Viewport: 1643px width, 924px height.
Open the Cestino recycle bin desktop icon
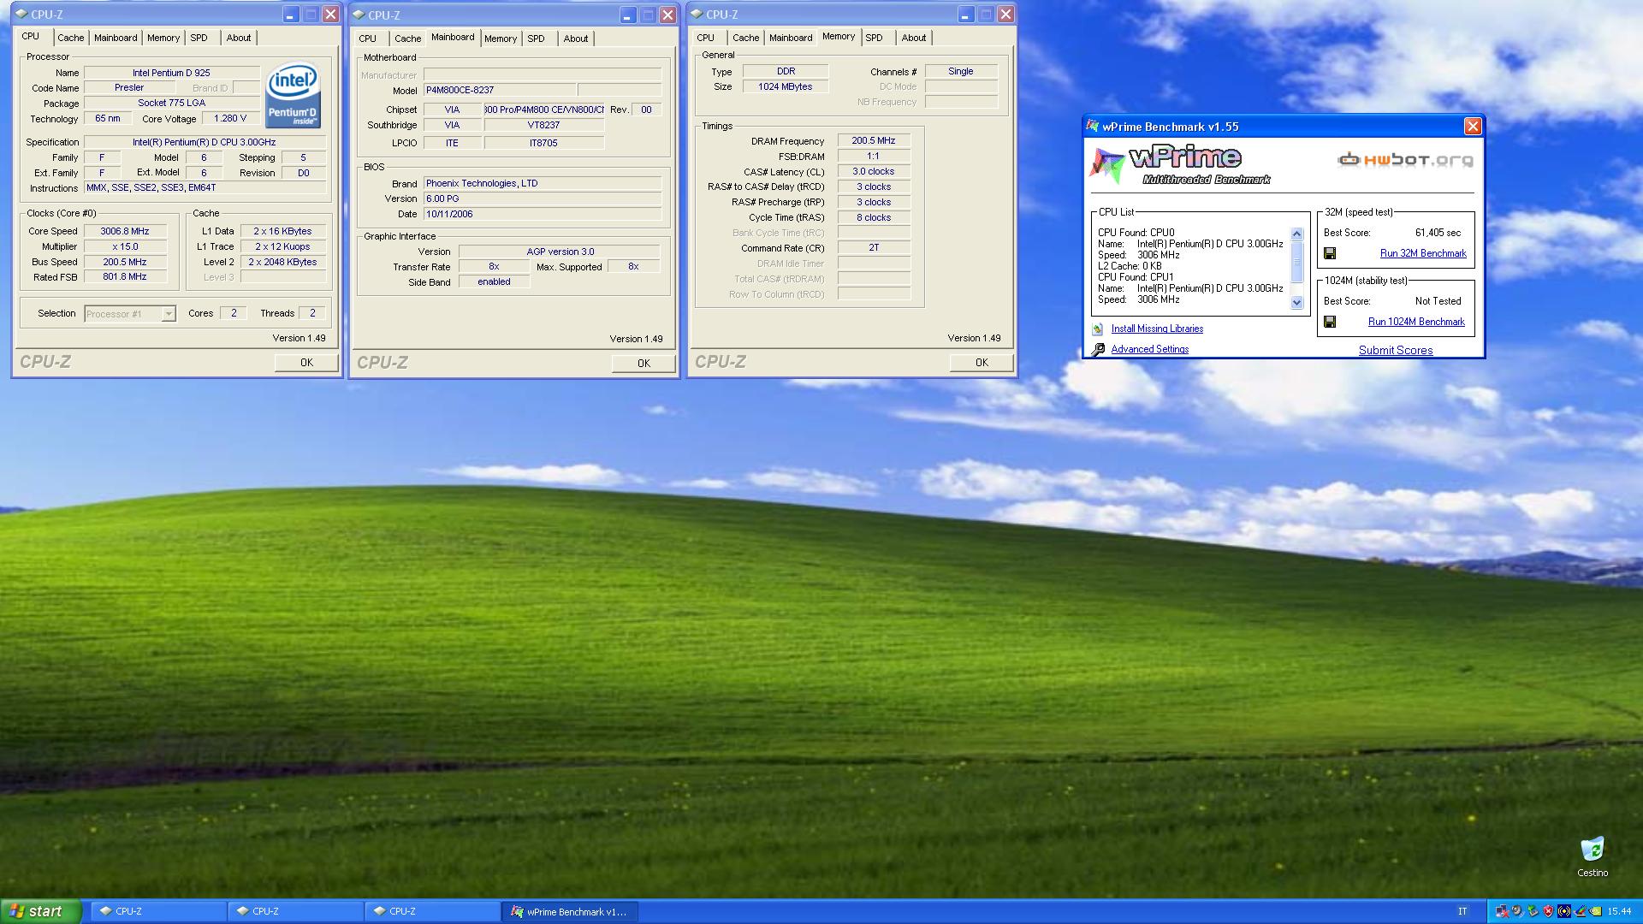click(x=1593, y=856)
